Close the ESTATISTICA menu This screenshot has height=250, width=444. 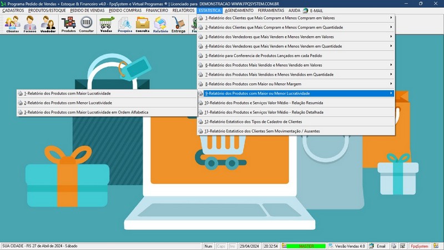click(x=210, y=11)
